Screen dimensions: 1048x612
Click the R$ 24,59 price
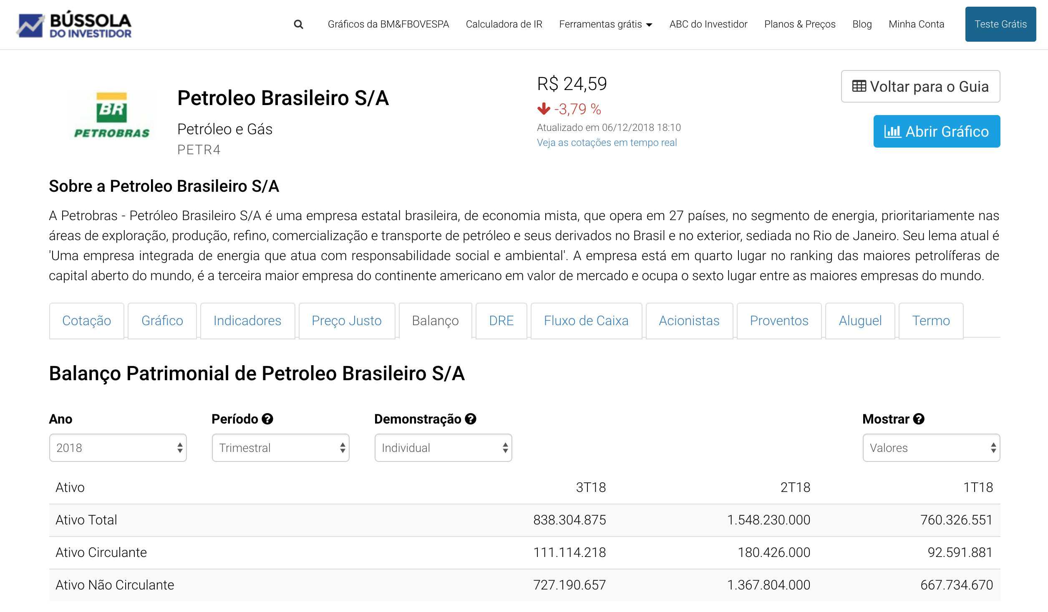tap(572, 84)
